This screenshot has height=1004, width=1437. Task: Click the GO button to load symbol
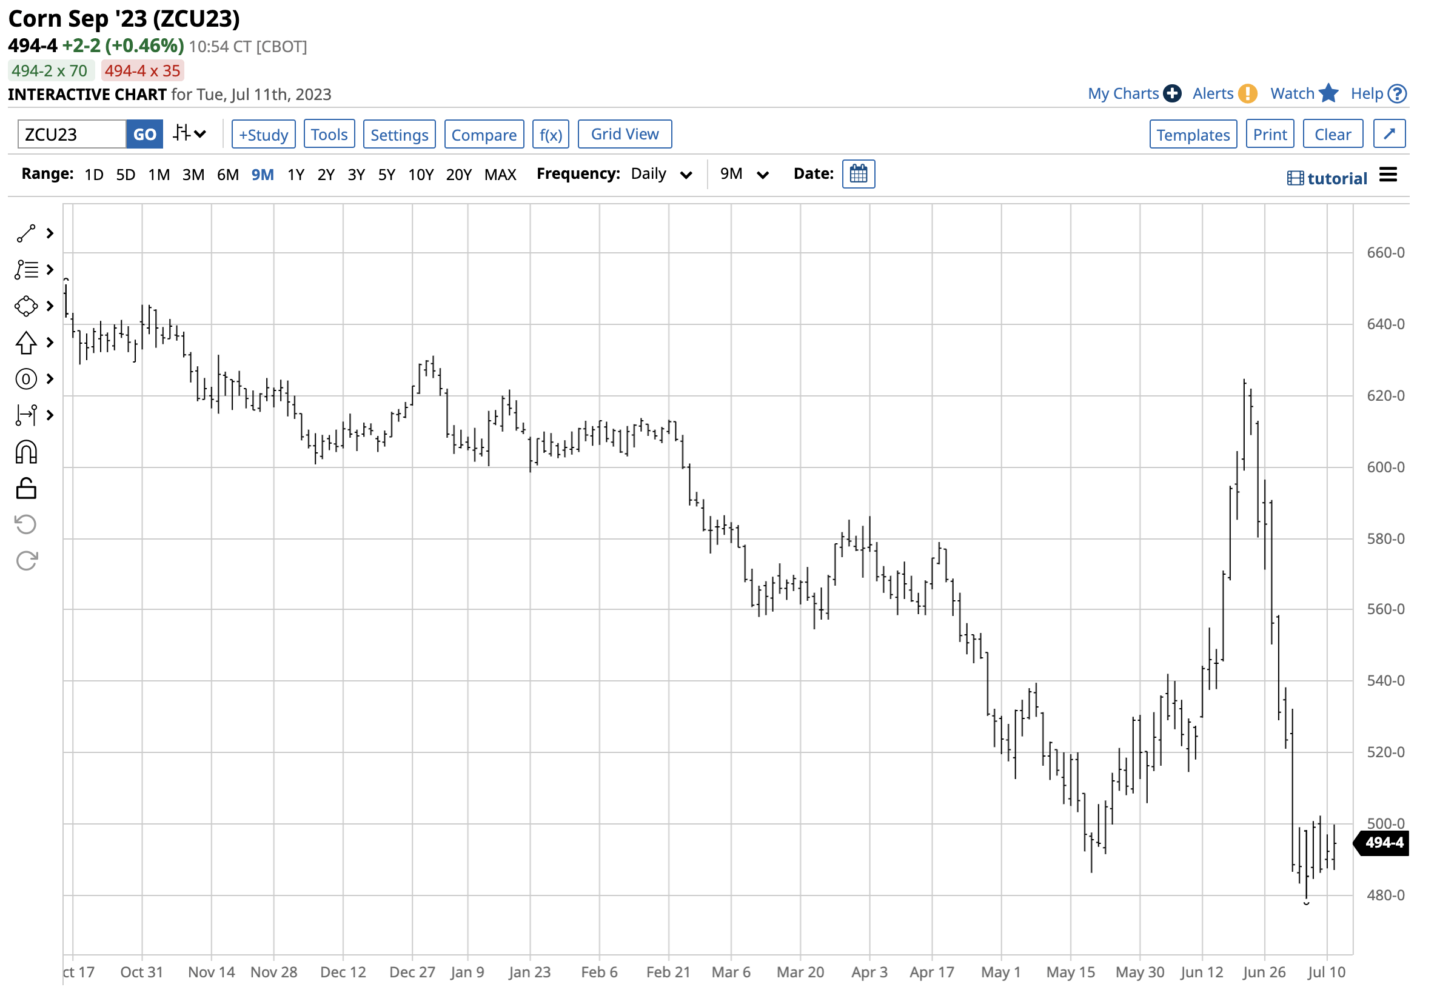(x=144, y=134)
